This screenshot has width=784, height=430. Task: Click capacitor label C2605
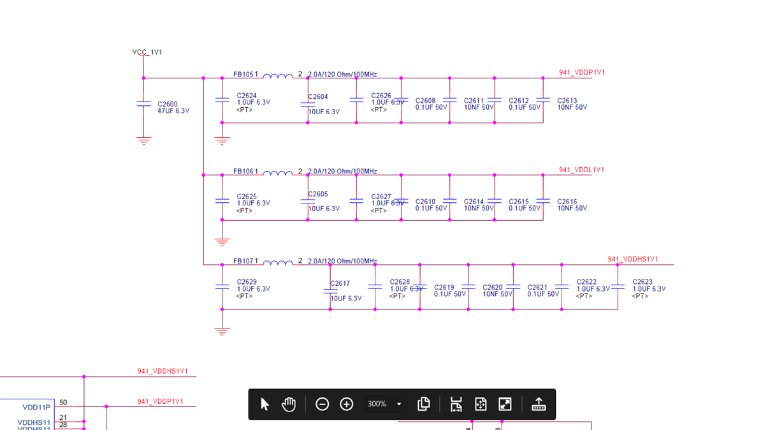pos(318,194)
